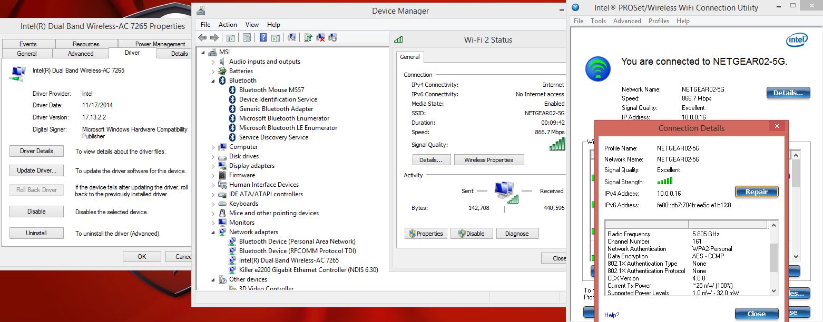823x322 pixels.
Task: Click the Connection Details list scrollbar thumb
Action: (x=773, y=258)
